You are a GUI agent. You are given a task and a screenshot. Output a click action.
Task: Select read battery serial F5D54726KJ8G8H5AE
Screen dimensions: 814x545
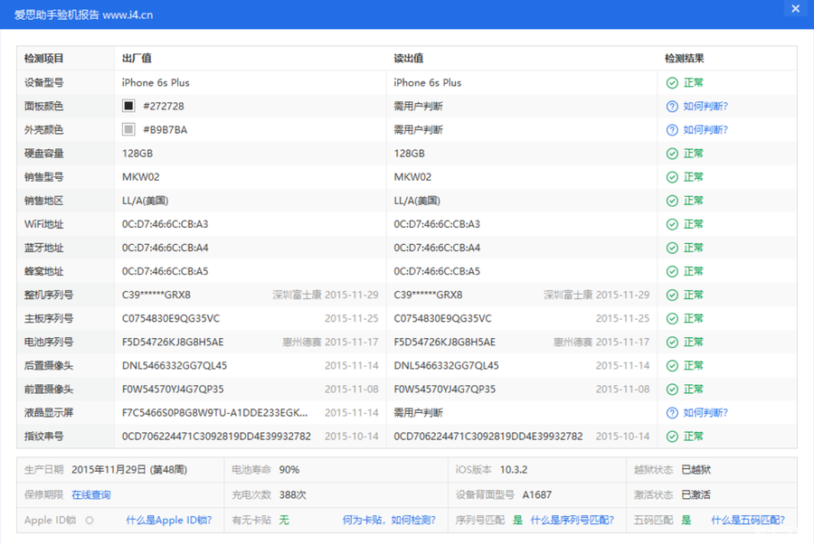coord(444,343)
